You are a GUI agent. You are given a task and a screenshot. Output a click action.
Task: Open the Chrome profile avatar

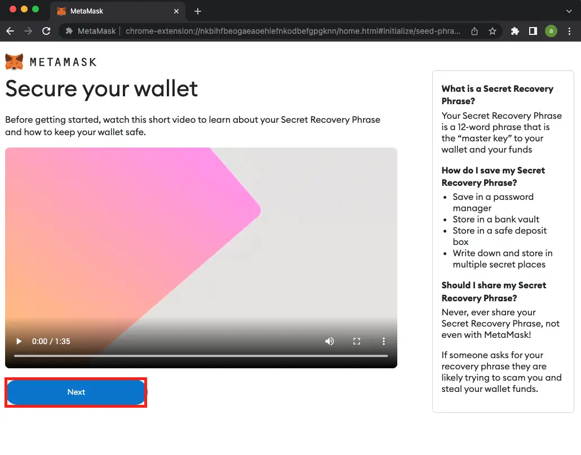pos(551,31)
